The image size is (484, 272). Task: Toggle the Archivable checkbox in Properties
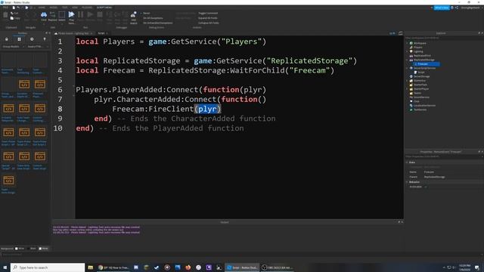point(426,187)
